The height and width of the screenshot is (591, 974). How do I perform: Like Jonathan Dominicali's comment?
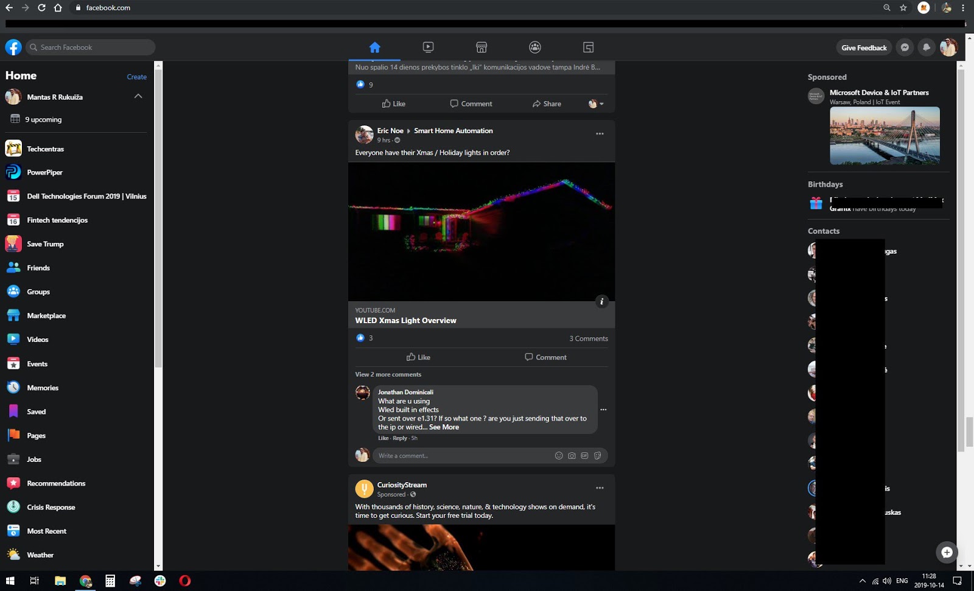[x=382, y=438]
